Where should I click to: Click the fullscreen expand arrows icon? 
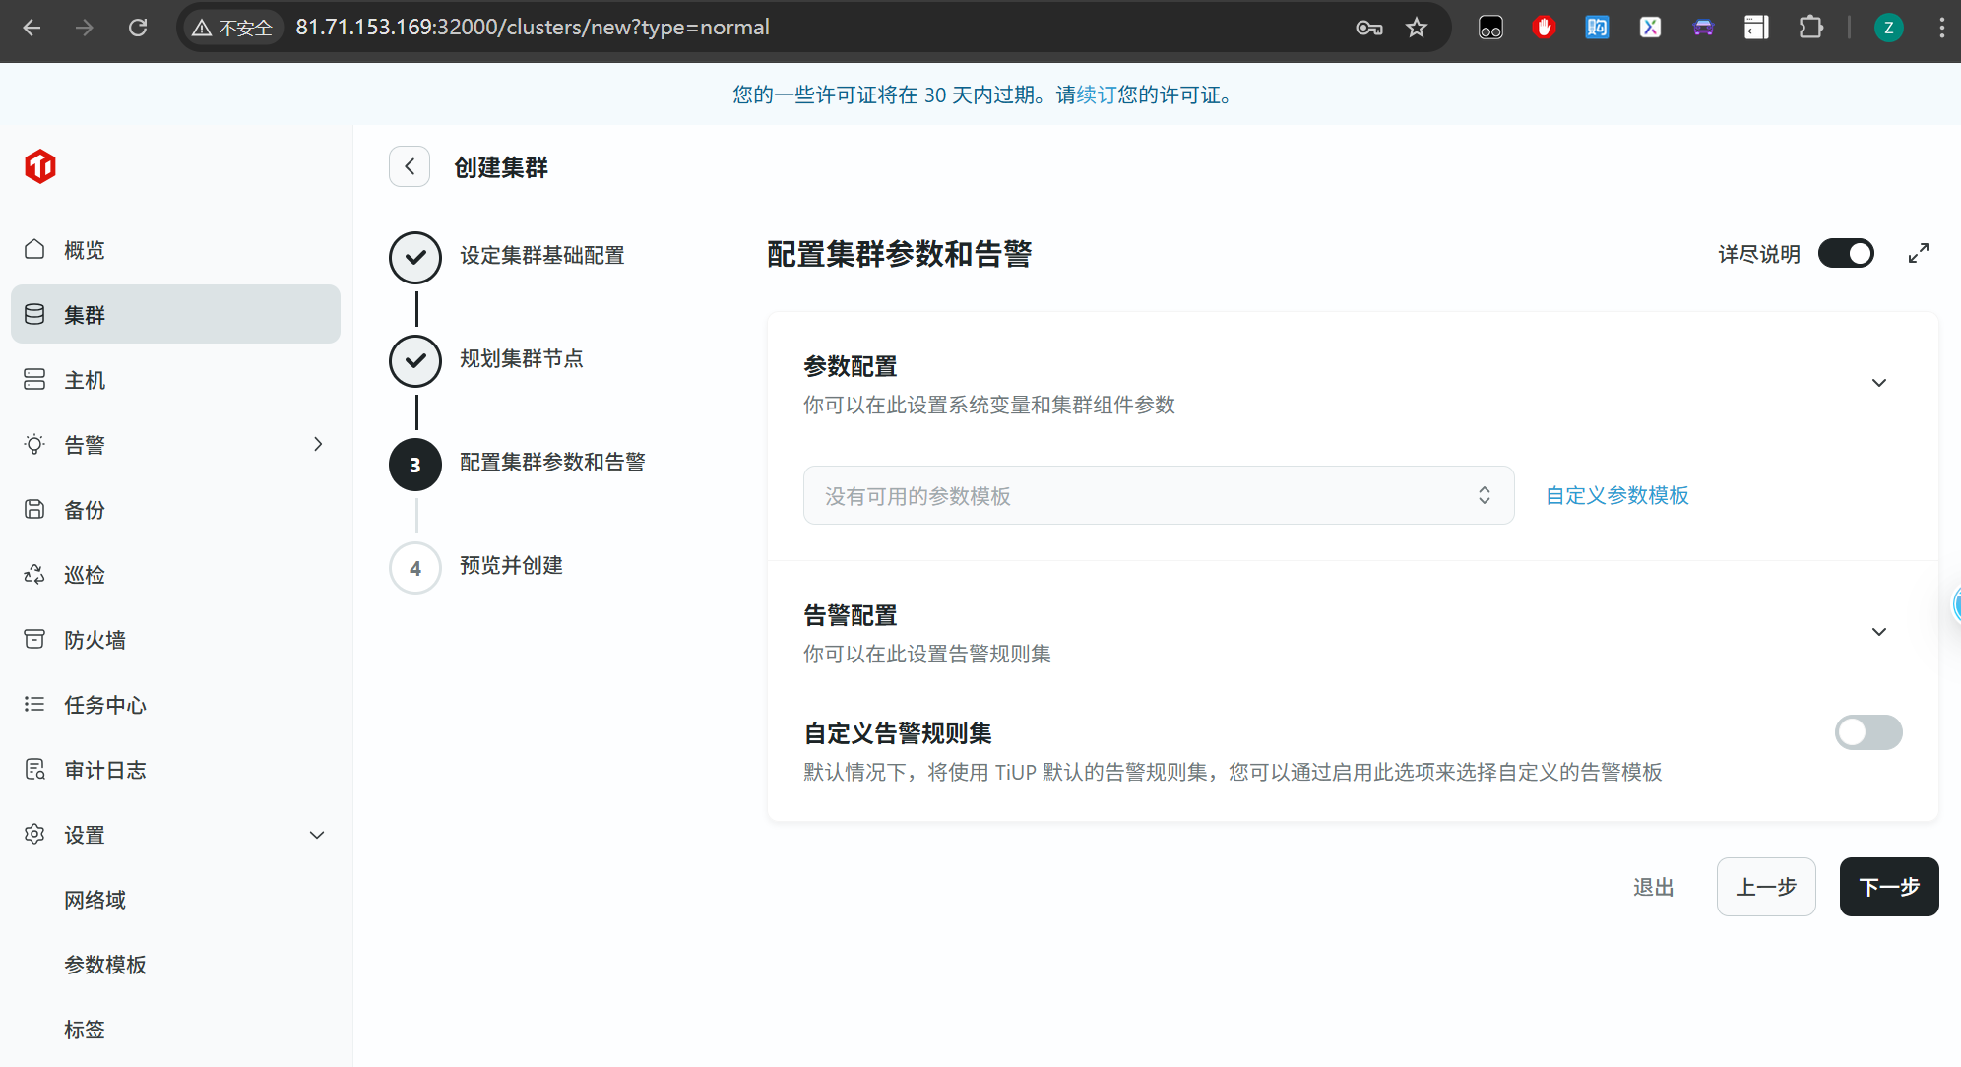coord(1918,254)
